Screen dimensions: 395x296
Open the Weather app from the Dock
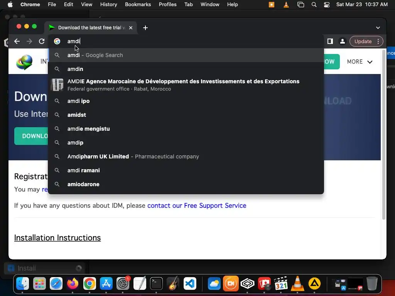[214, 284]
